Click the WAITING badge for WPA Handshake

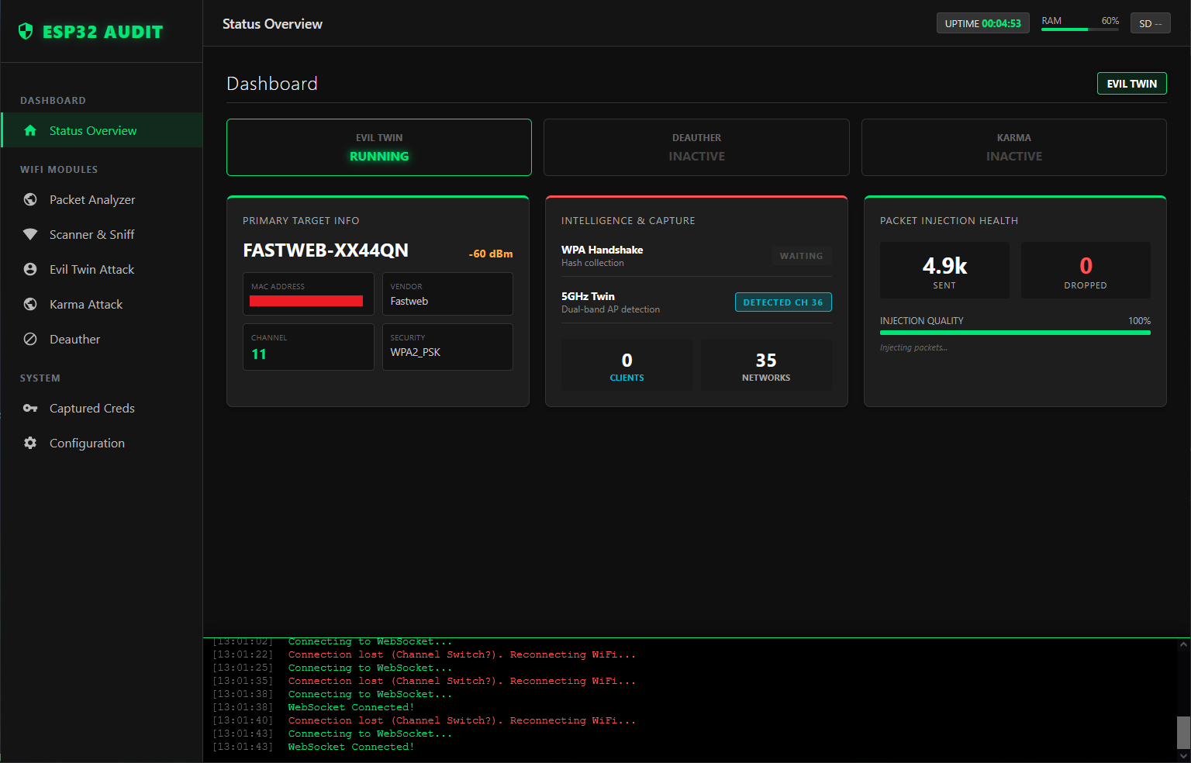click(802, 256)
